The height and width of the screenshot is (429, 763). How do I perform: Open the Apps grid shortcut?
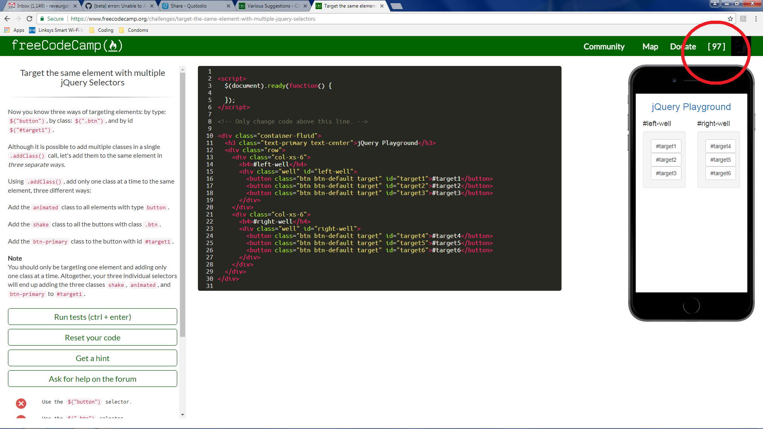coord(14,30)
